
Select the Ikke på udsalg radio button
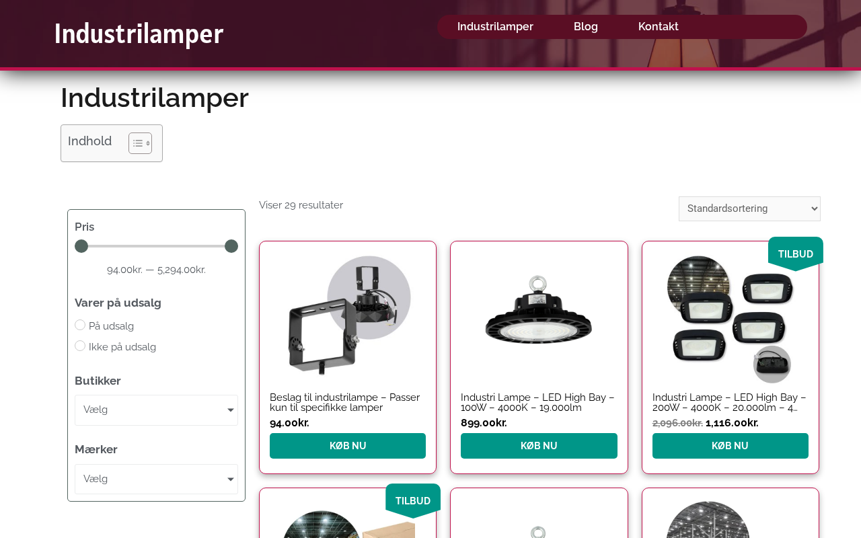click(x=80, y=346)
